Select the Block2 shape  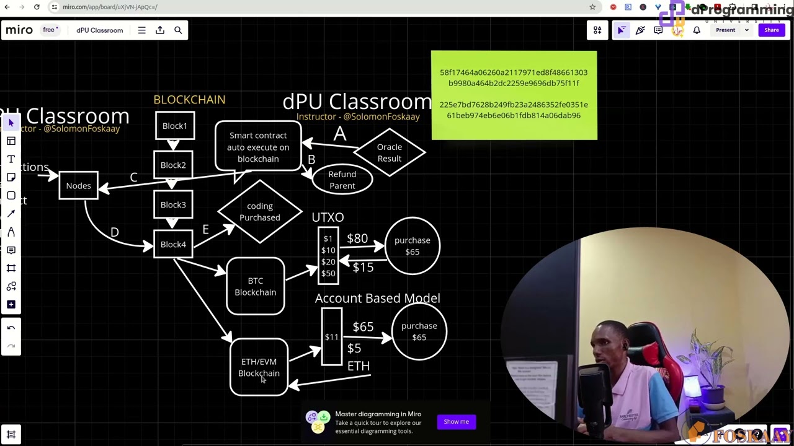(173, 165)
